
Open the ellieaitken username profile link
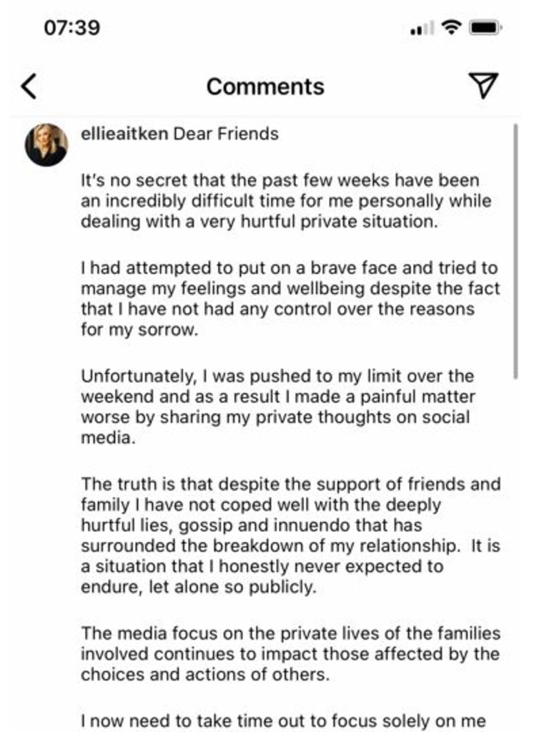tap(124, 134)
